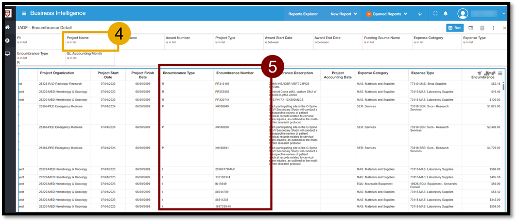Open the Expense Category filter
This screenshot has height=222, width=517.
click(x=437, y=42)
